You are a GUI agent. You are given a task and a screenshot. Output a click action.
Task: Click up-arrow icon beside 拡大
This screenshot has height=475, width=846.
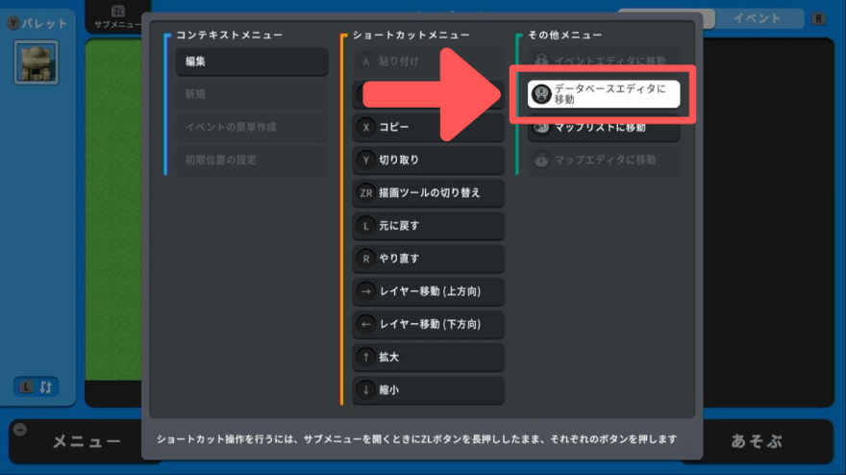point(366,358)
